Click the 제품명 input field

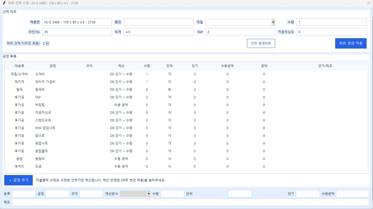pos(77,22)
